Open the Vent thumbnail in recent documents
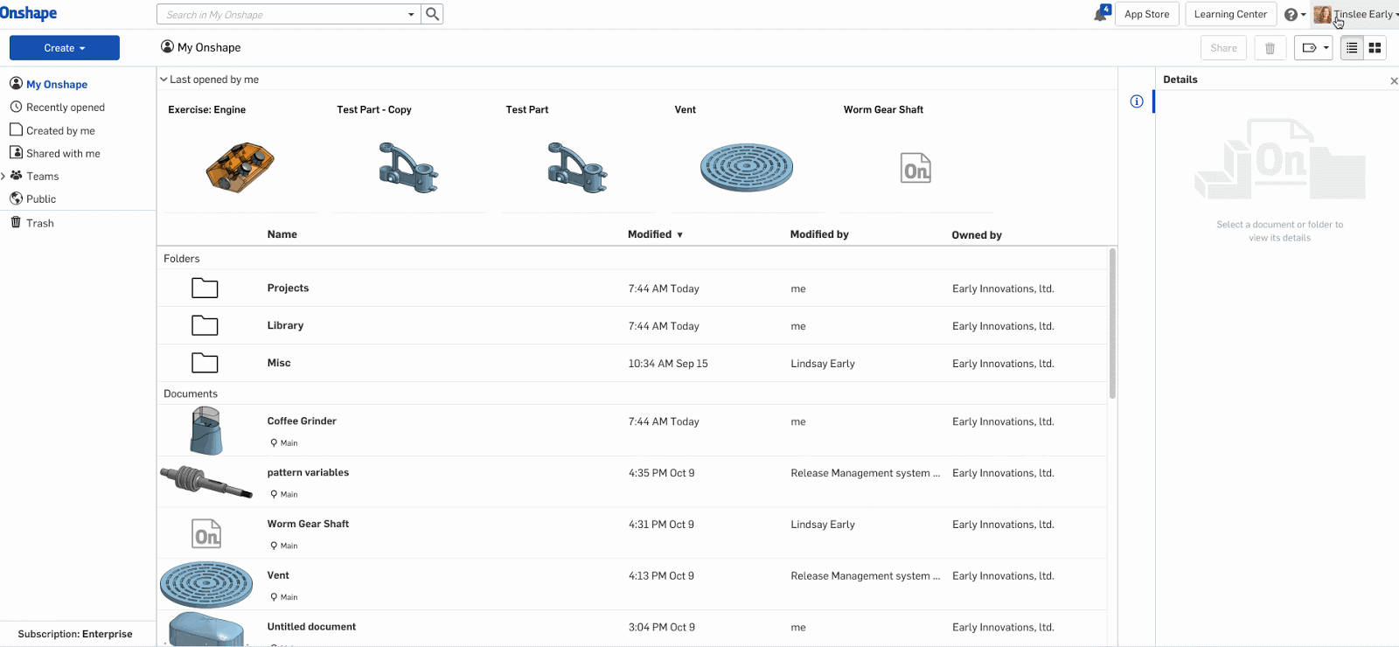 pyautogui.click(x=746, y=167)
